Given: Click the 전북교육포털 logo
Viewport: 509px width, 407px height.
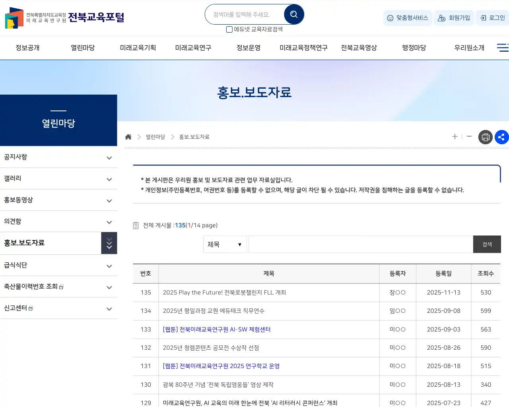Looking at the screenshot, I should 64,18.
